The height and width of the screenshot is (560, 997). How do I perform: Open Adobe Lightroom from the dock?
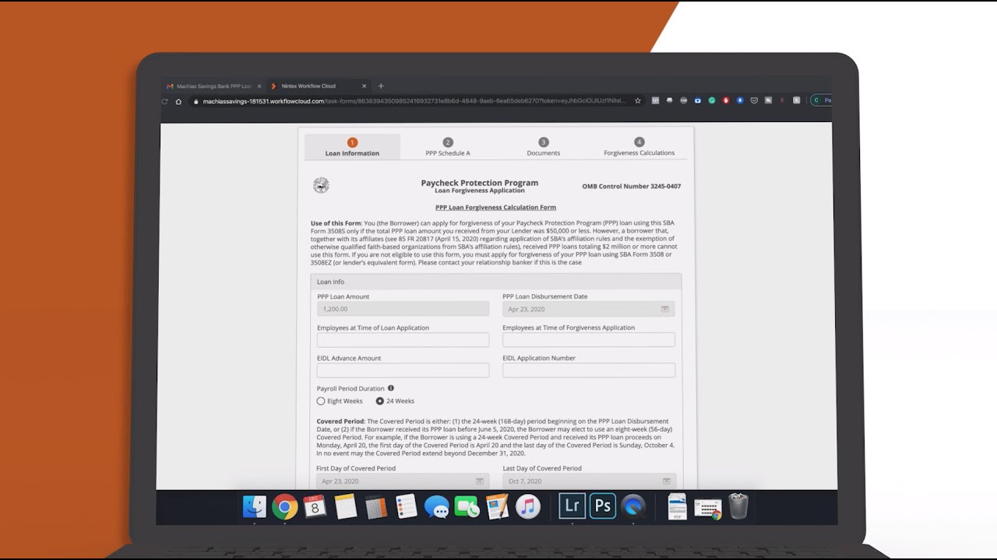pyautogui.click(x=572, y=506)
